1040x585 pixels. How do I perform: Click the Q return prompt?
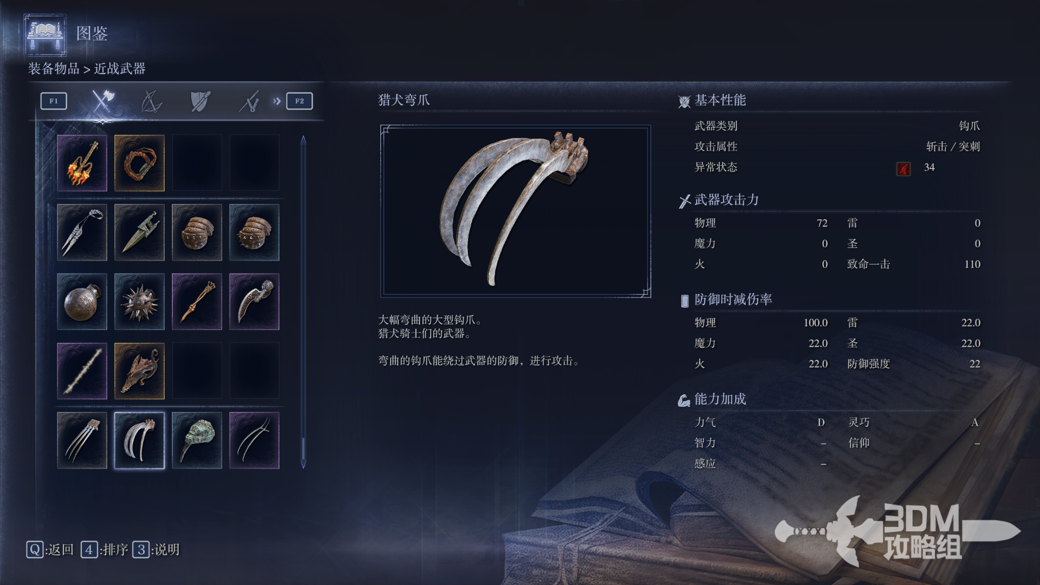(50, 550)
